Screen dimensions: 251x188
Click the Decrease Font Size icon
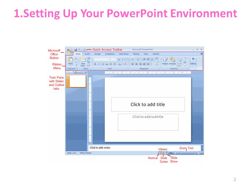(x=123, y=60)
